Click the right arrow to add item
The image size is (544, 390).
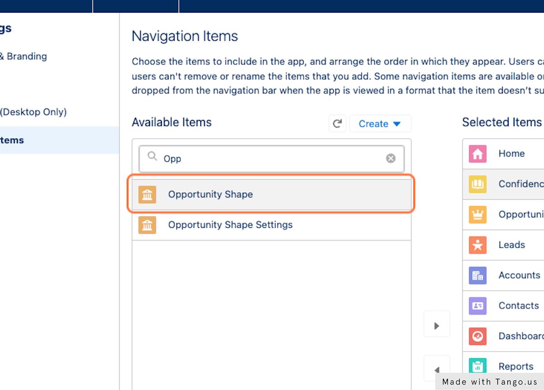pyautogui.click(x=437, y=325)
